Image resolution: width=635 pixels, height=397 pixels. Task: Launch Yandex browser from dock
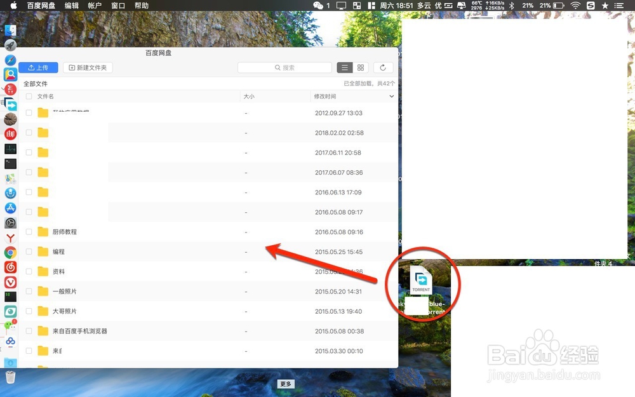coord(11,238)
